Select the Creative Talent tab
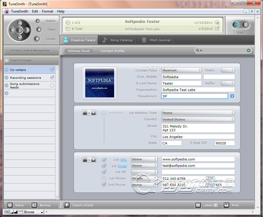Image resolution: width=263 pixels, height=217 pixels. [x=79, y=40]
